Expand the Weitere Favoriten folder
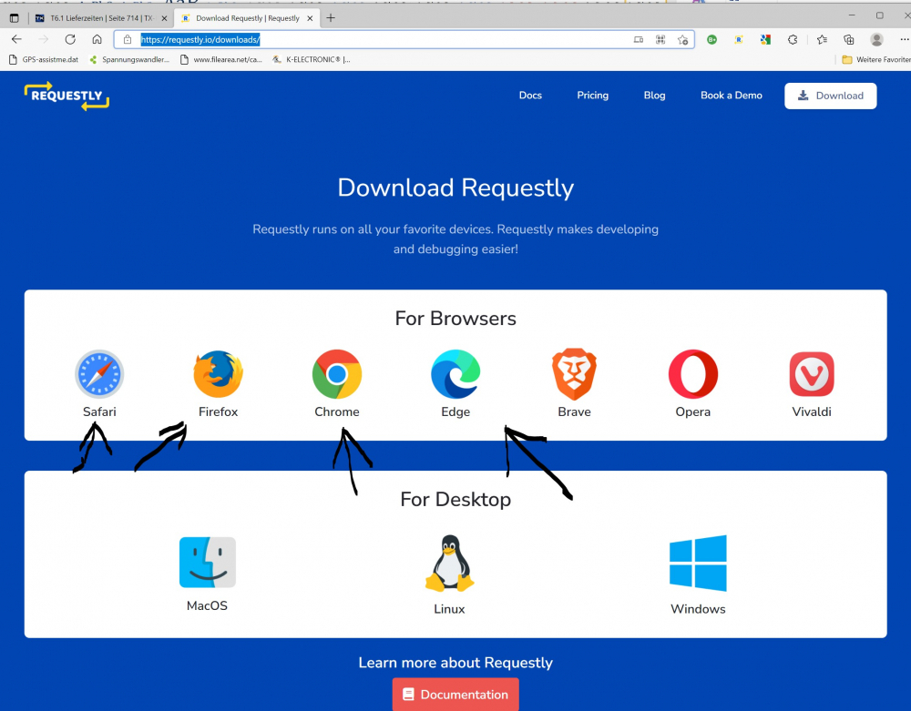This screenshot has width=911, height=711. [x=876, y=59]
